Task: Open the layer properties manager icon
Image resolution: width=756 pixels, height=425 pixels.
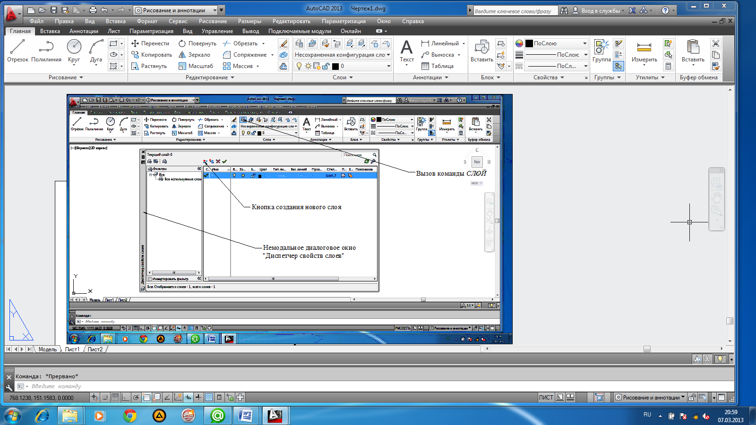Action: [299, 43]
